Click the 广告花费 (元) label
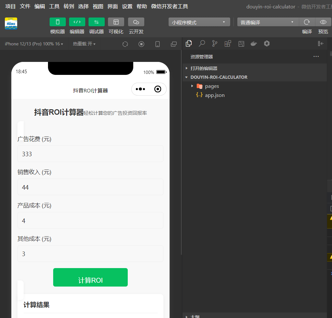332x318 pixels. point(34,139)
